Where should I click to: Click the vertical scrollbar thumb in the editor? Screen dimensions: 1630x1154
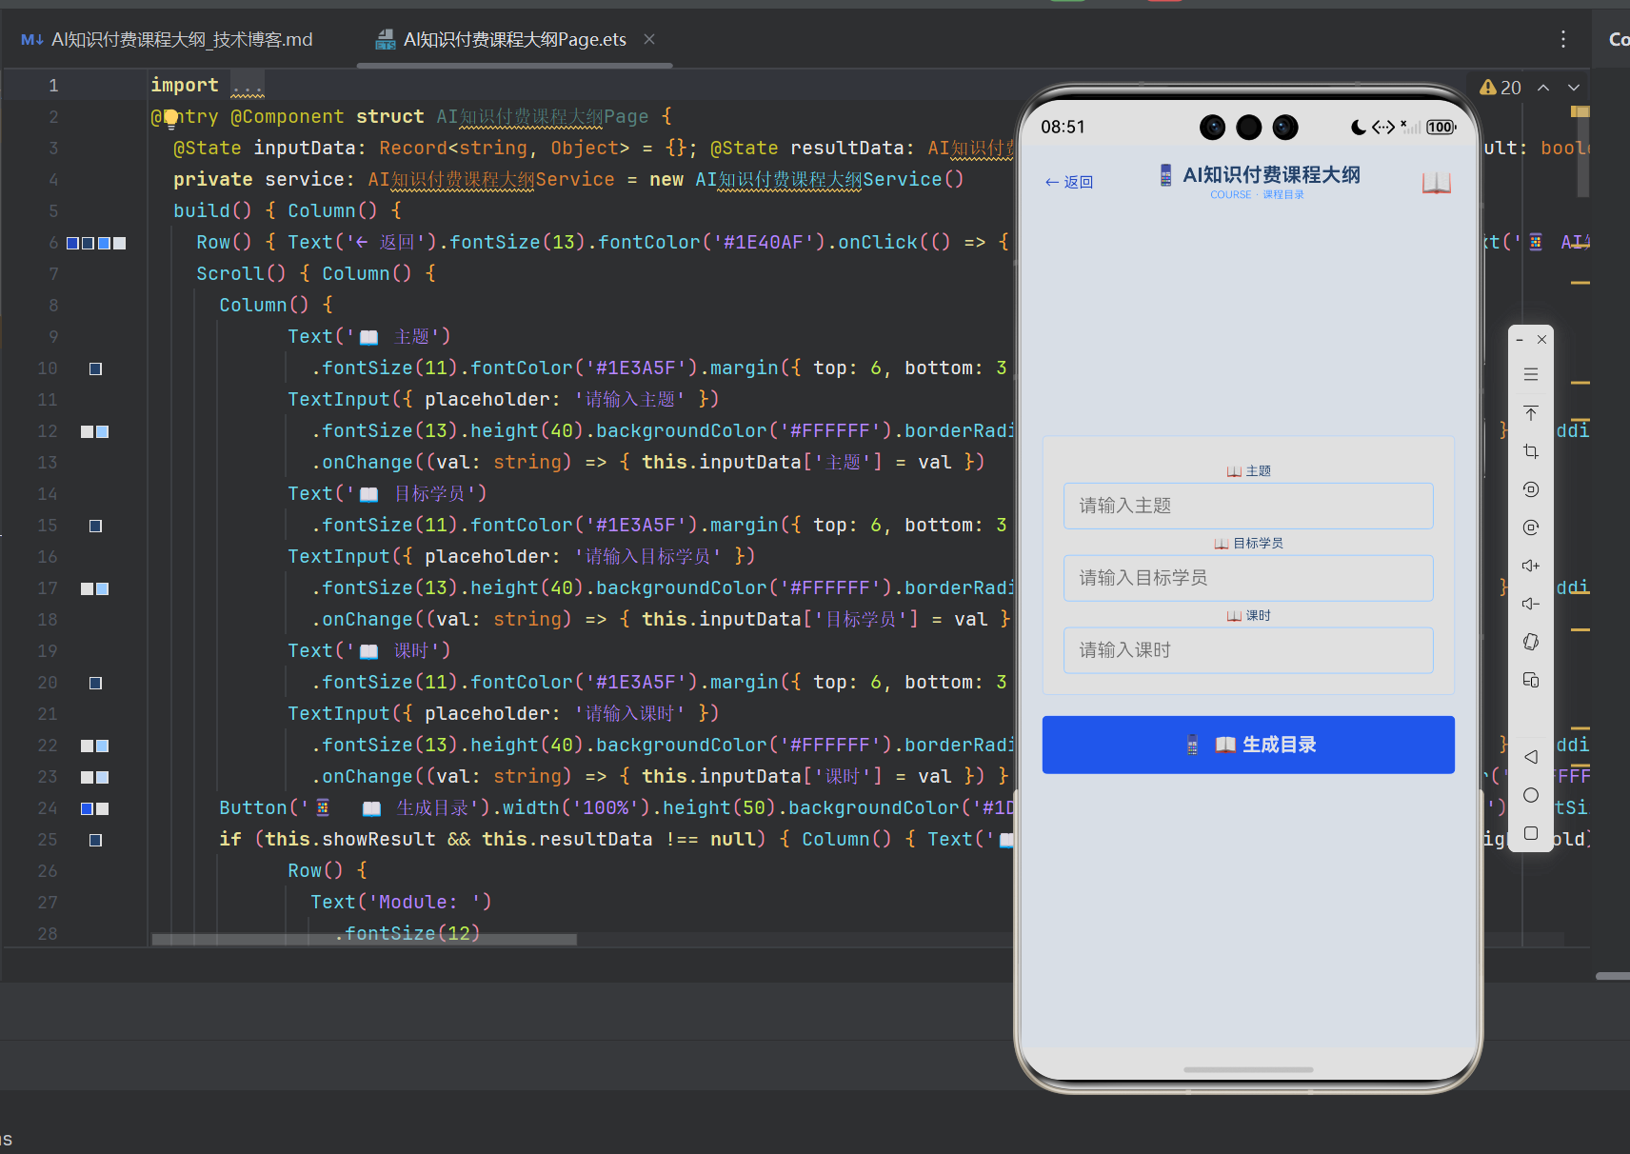(1582, 152)
